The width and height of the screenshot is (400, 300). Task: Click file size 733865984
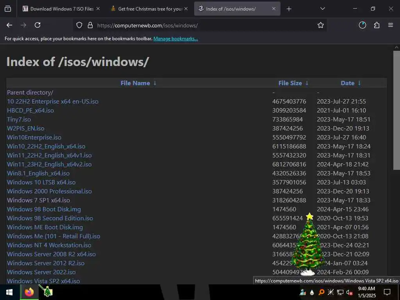tap(287, 120)
